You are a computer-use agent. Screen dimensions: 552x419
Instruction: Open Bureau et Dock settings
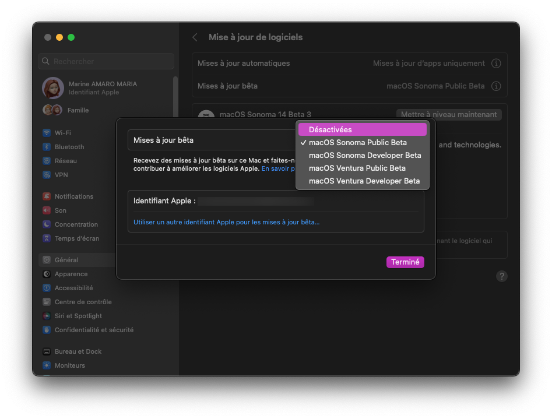pos(79,351)
